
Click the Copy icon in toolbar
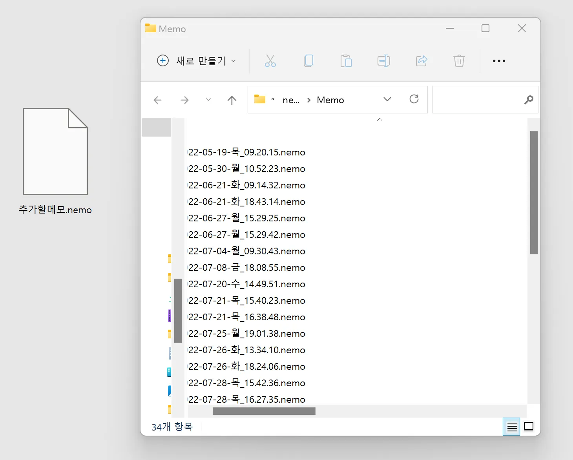point(308,61)
